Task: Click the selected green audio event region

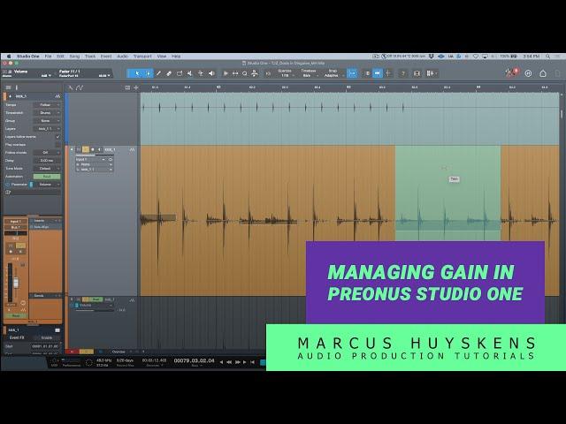Action: coord(447,193)
